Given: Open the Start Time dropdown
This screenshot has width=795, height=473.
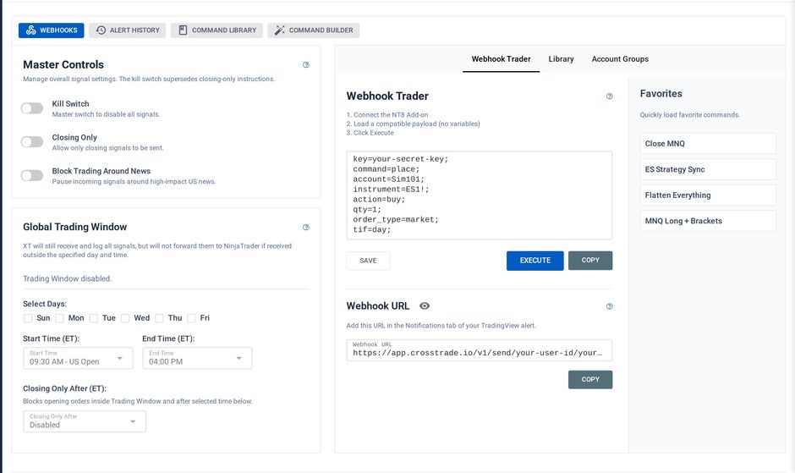Looking at the screenshot, I should coord(78,358).
